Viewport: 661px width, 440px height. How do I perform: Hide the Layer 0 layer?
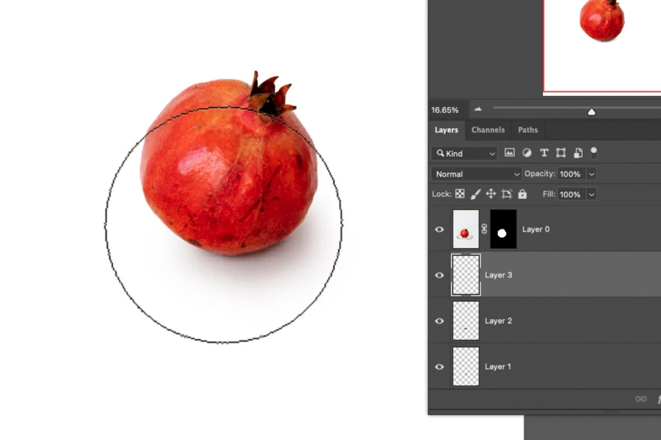[439, 229]
